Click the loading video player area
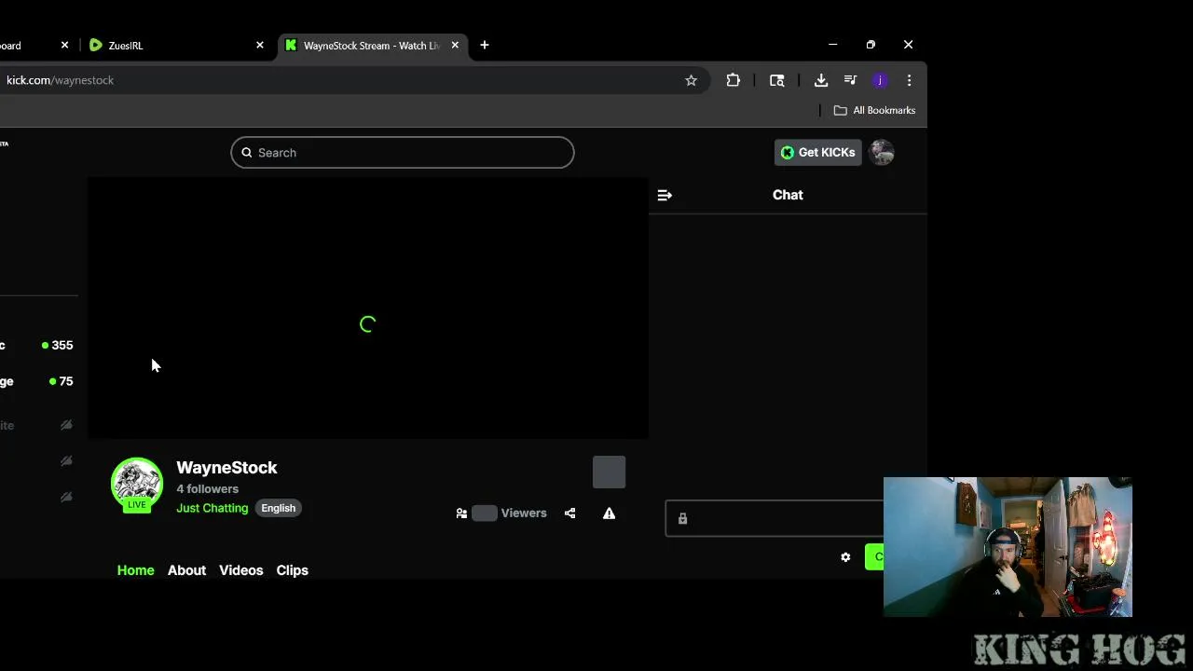Image resolution: width=1193 pixels, height=671 pixels. (368, 308)
